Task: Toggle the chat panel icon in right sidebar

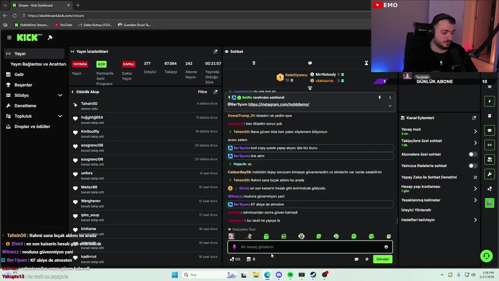Action: coord(490,130)
